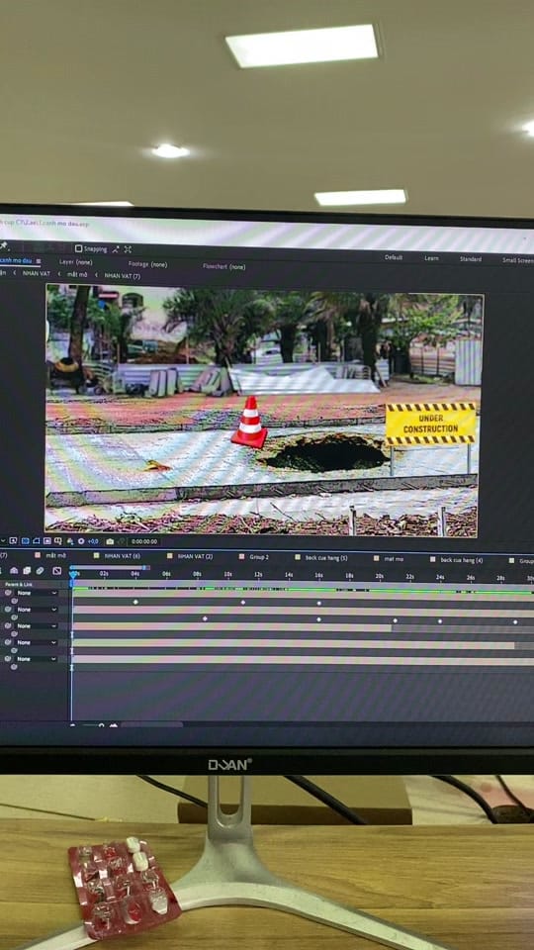Click the pick whip spiral of first layer
Image resolution: width=534 pixels, height=950 pixels.
[8, 593]
